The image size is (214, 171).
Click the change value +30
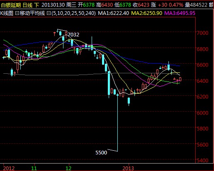163,5
